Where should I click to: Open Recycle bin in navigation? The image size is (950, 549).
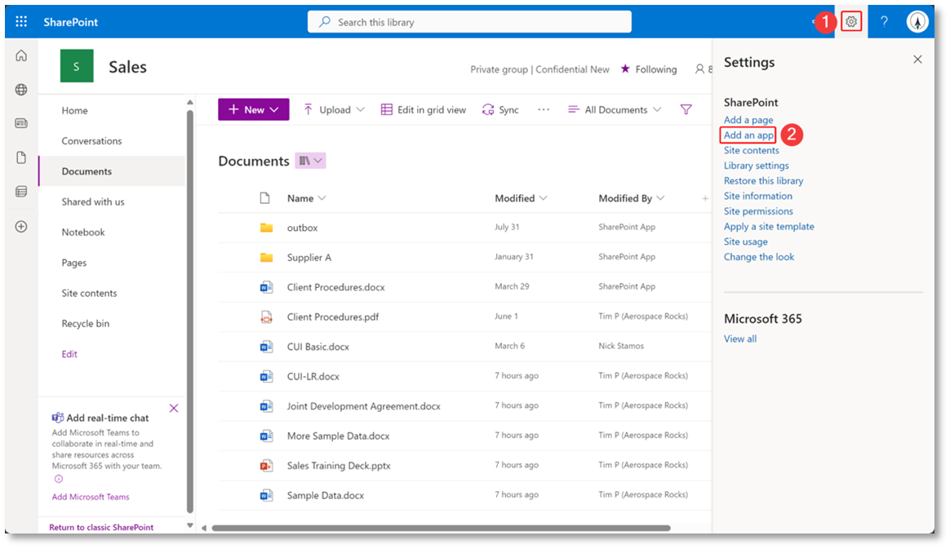[x=86, y=323]
